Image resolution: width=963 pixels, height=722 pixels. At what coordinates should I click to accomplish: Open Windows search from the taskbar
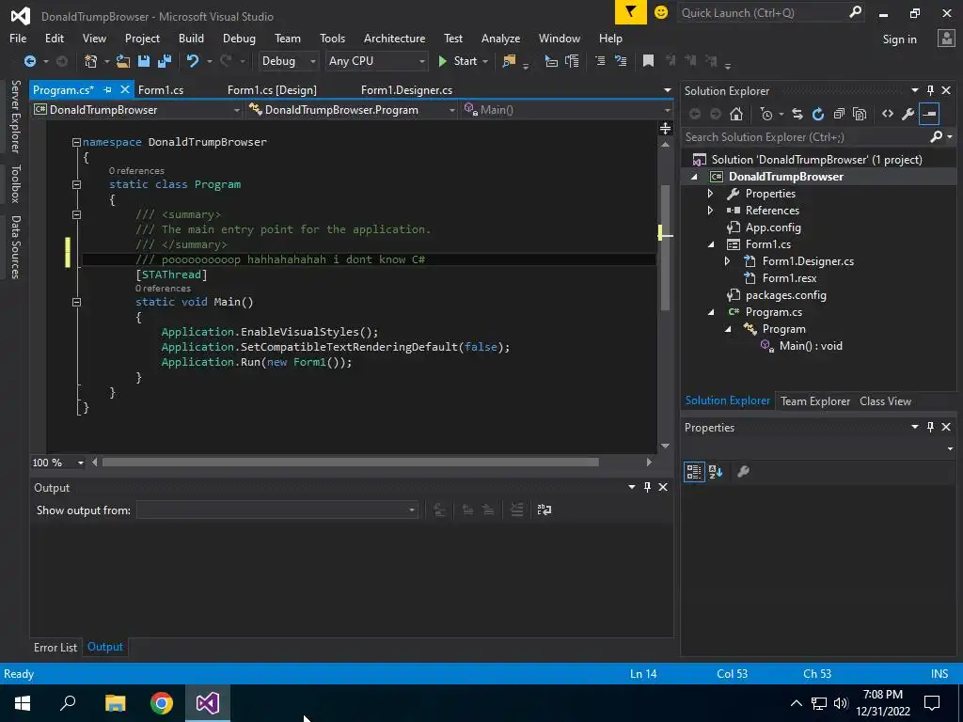68,703
